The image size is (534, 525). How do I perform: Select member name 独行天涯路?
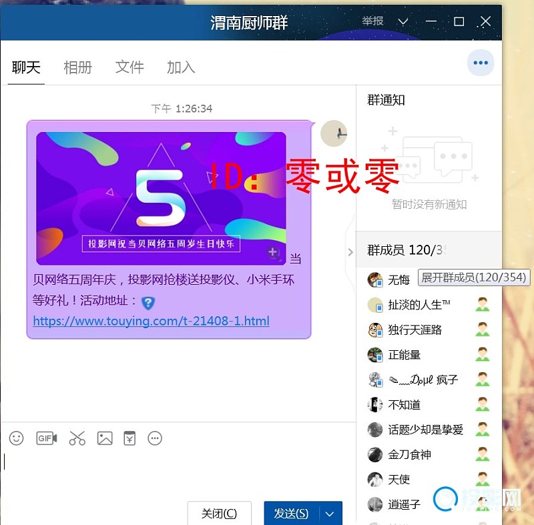(x=415, y=330)
